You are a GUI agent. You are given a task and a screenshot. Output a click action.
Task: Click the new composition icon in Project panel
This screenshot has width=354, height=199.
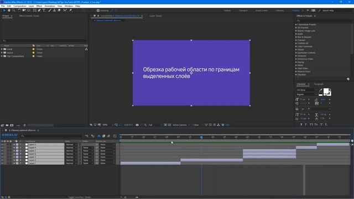click(12, 125)
